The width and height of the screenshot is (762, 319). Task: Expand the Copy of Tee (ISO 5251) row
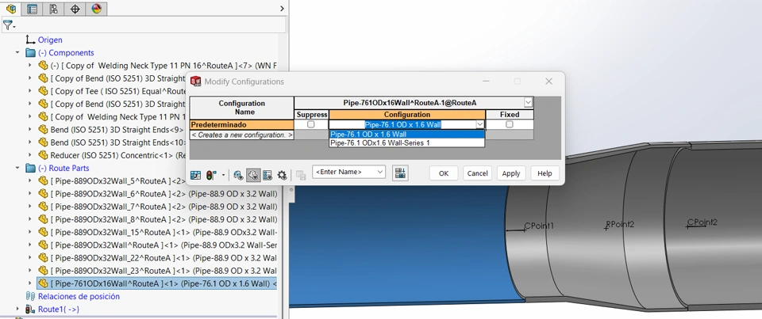pos(30,91)
